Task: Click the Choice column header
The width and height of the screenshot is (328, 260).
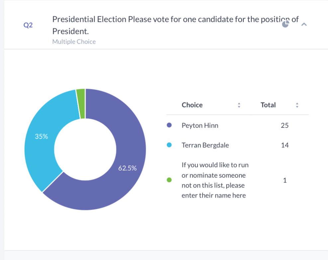Action: [192, 105]
